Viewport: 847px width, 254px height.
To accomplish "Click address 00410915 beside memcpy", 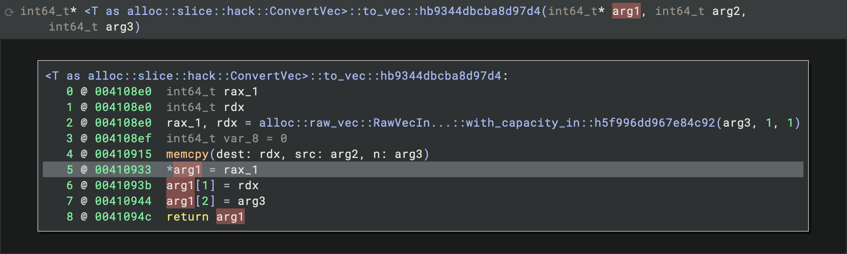I will [123, 154].
